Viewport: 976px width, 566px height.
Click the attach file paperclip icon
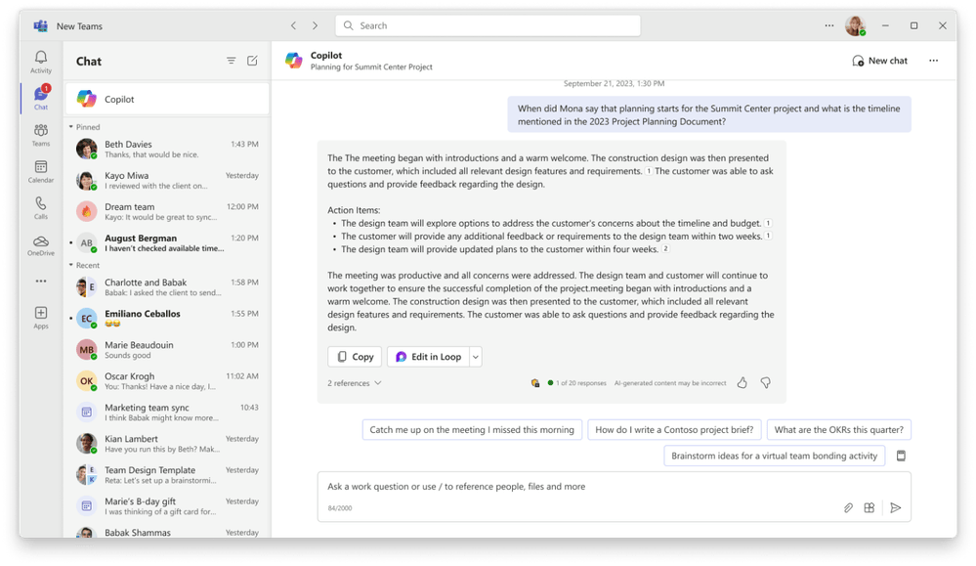[x=848, y=508]
